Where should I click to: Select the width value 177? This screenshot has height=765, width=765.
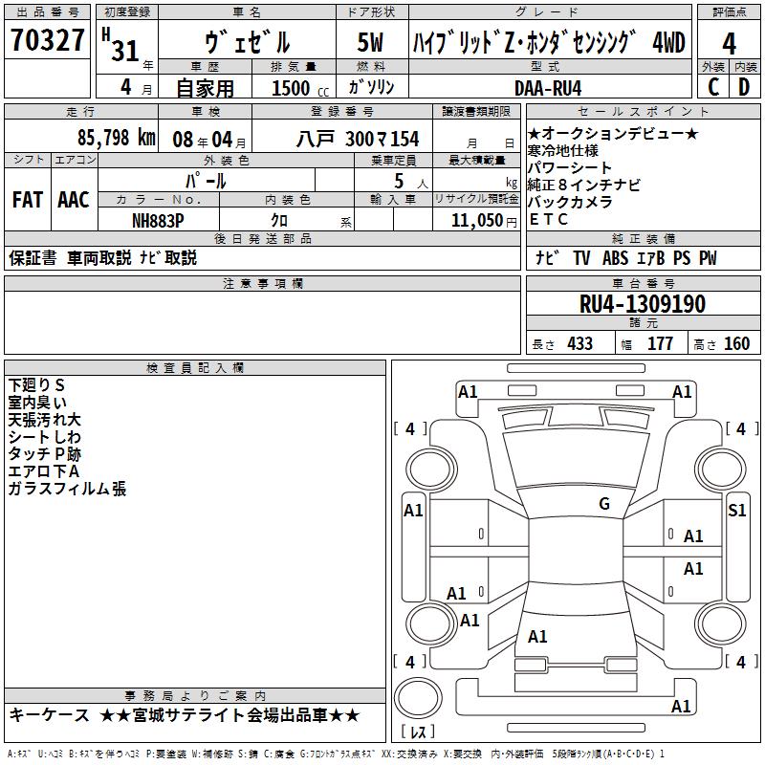(x=660, y=343)
